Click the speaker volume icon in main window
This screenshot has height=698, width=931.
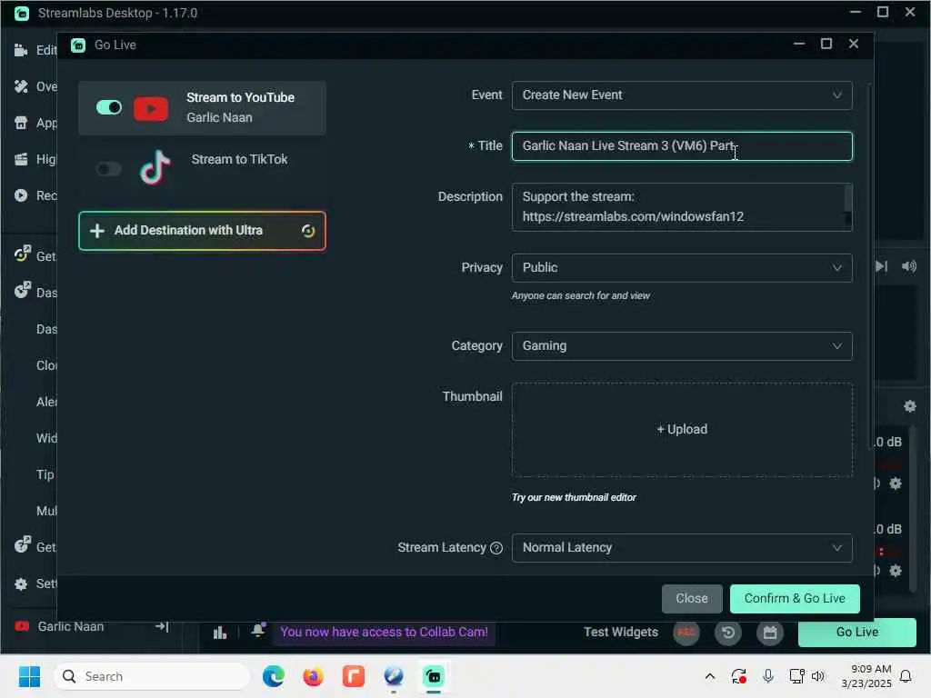pyautogui.click(x=908, y=266)
